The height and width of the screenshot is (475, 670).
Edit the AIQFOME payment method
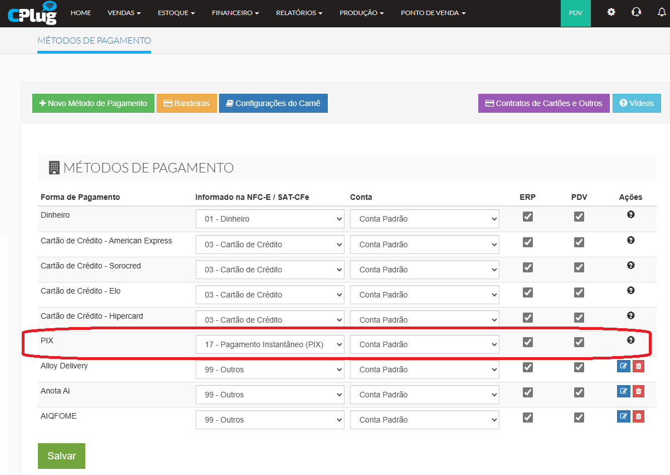tap(624, 416)
